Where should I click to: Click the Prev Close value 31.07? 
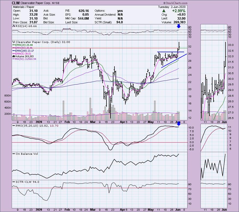click(33, 22)
